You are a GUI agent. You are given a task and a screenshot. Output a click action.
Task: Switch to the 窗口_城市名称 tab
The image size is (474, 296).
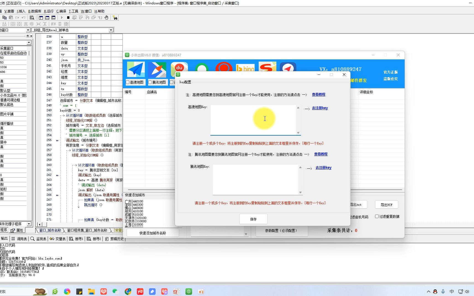50,230
